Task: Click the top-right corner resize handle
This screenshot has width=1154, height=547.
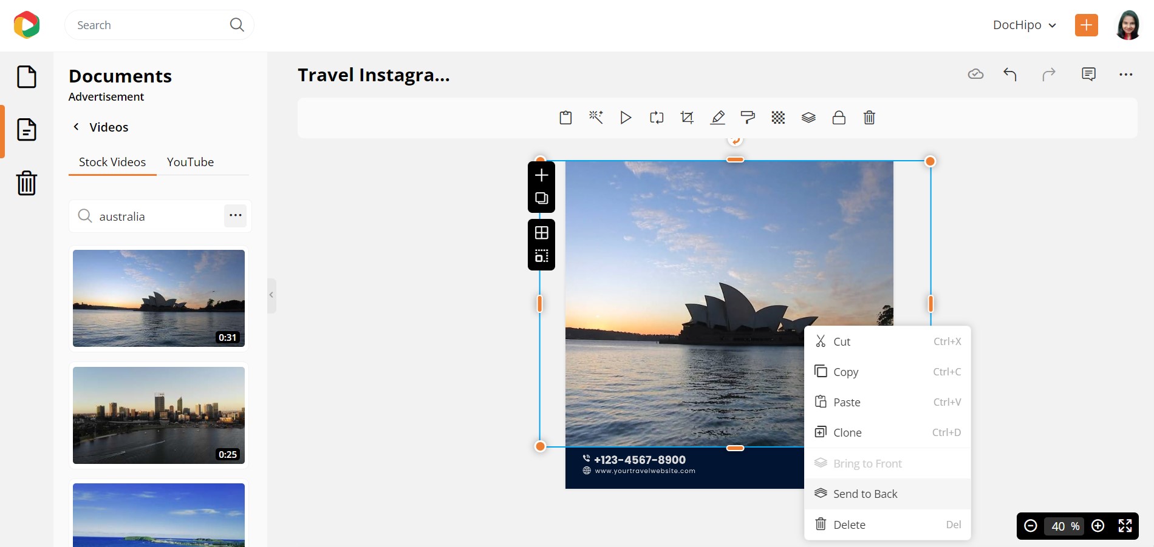Action: (930, 161)
